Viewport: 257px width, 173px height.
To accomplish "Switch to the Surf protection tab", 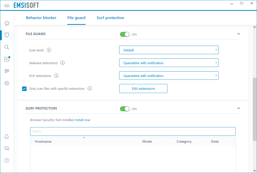I will coord(110,18).
